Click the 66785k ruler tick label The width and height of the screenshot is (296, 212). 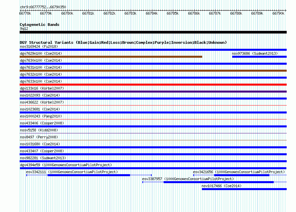pyautogui.click(x=173, y=13)
